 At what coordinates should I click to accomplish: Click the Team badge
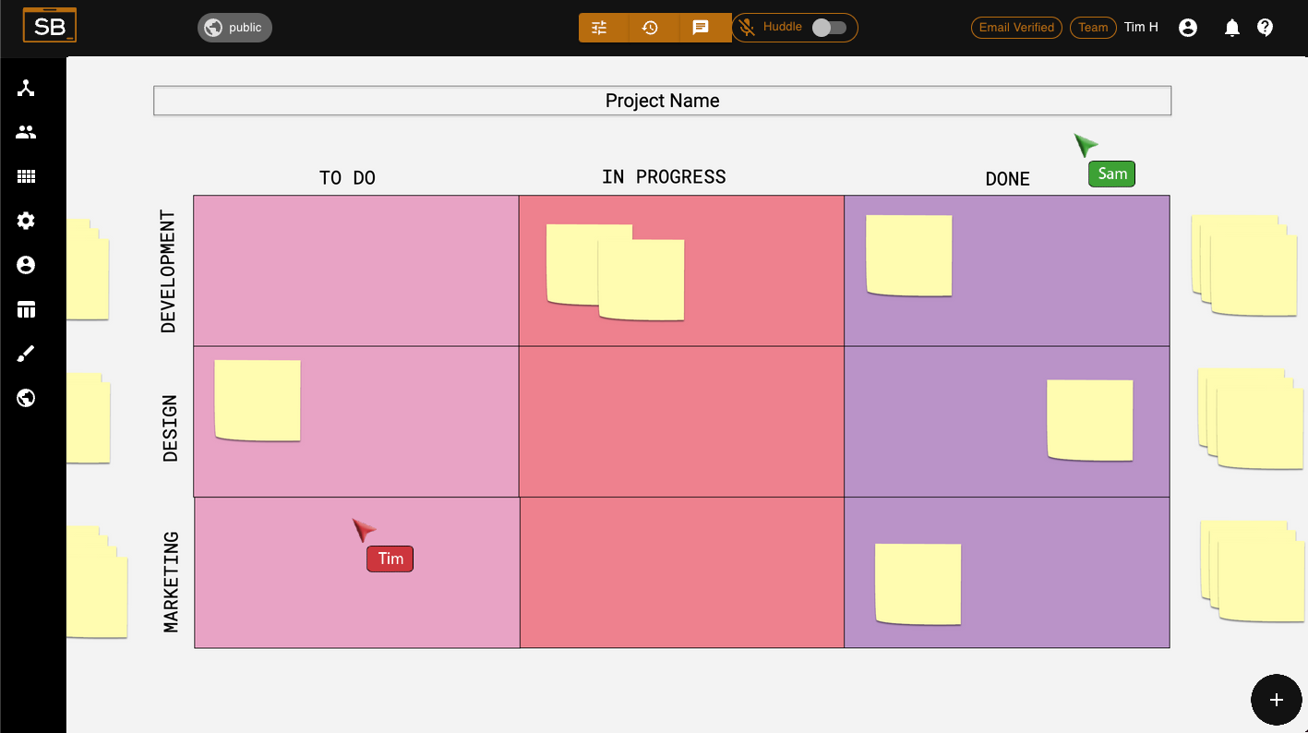1093,28
